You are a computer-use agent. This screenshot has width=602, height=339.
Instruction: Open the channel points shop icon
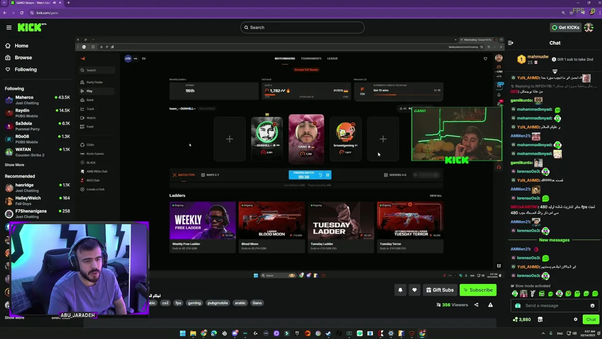(x=540, y=320)
